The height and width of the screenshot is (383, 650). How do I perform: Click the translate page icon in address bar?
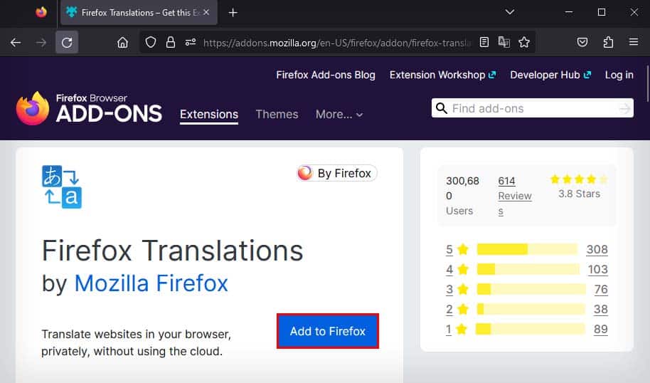click(504, 42)
